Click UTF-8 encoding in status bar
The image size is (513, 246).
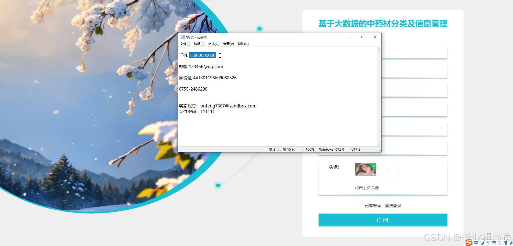click(x=356, y=149)
